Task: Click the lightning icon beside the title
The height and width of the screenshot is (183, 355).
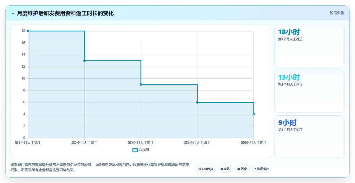Action: pos(13,13)
